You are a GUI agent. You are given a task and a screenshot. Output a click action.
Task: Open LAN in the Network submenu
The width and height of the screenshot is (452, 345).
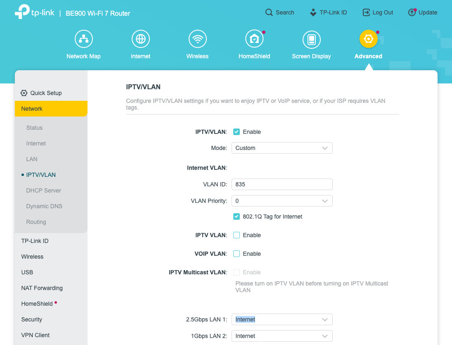(x=32, y=159)
